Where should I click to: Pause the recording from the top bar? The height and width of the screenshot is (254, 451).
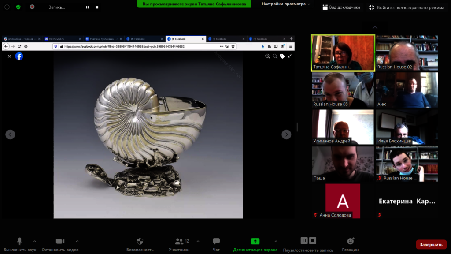[x=88, y=7]
